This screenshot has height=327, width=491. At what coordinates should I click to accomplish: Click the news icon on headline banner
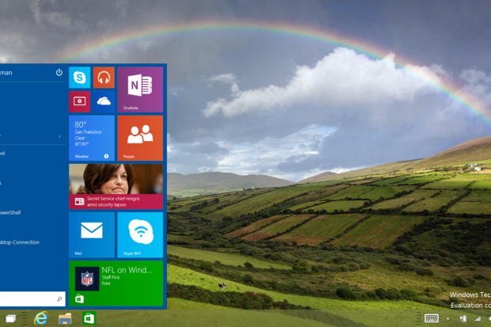coord(79,201)
